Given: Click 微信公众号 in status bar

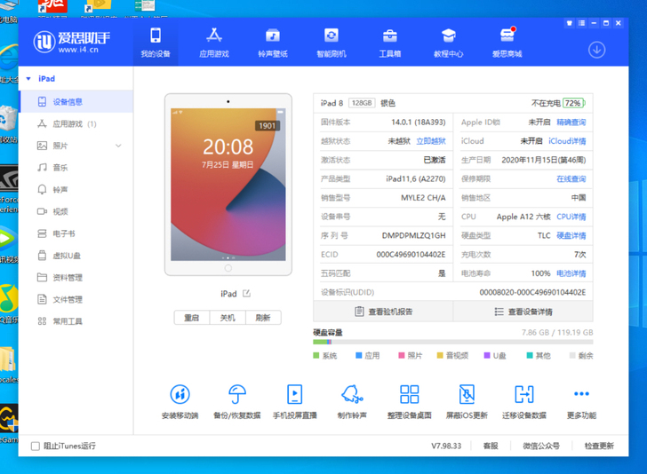Looking at the screenshot, I should coord(541,446).
